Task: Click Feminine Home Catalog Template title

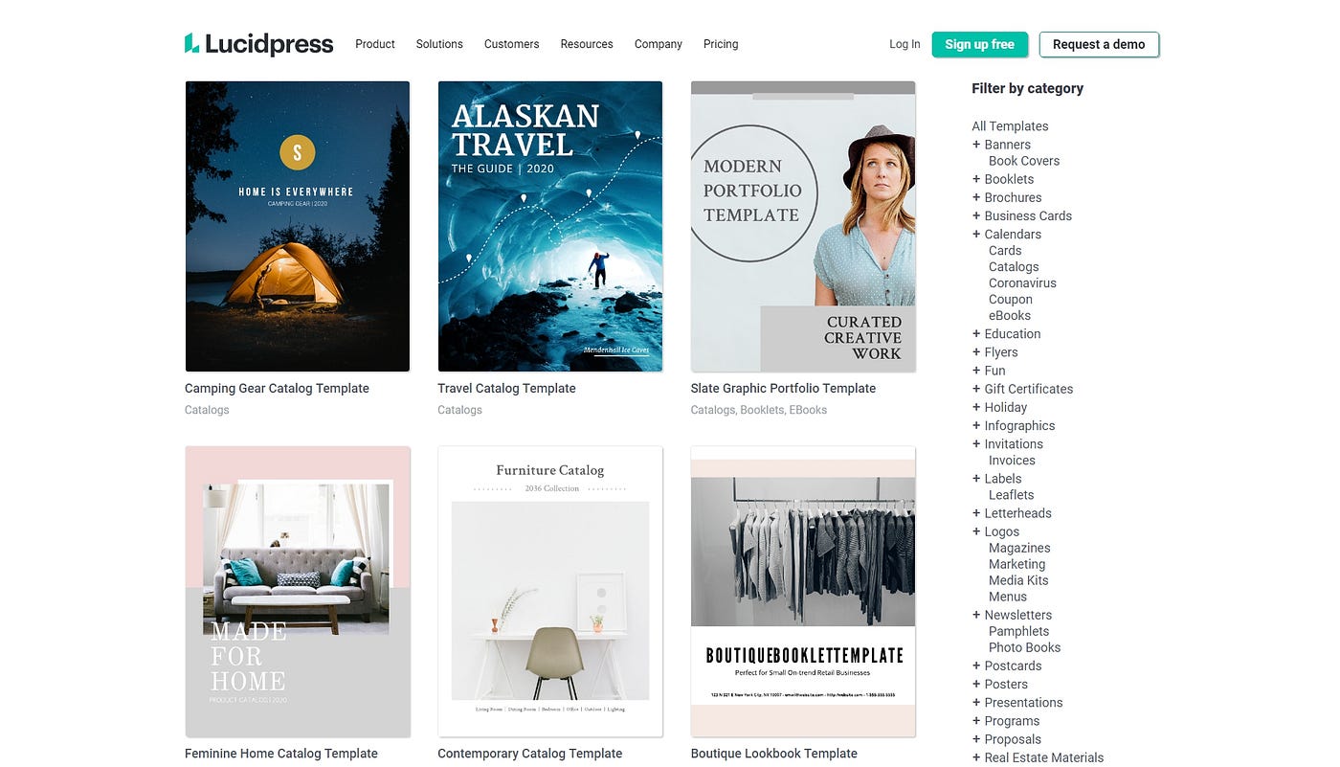Action: pos(281,754)
